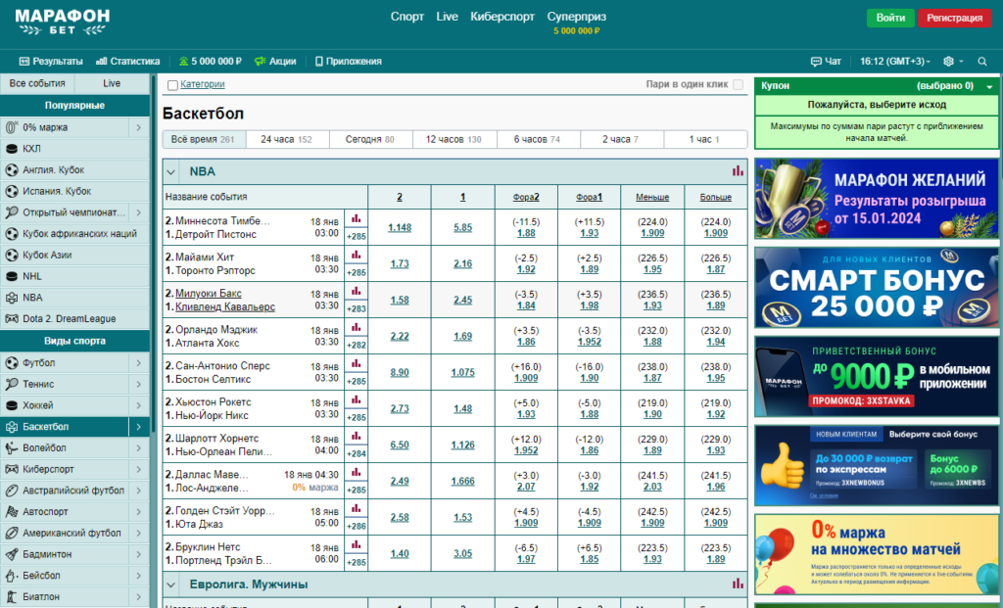
Task: Switch to the Live sidebar tab
Action: [x=112, y=83]
